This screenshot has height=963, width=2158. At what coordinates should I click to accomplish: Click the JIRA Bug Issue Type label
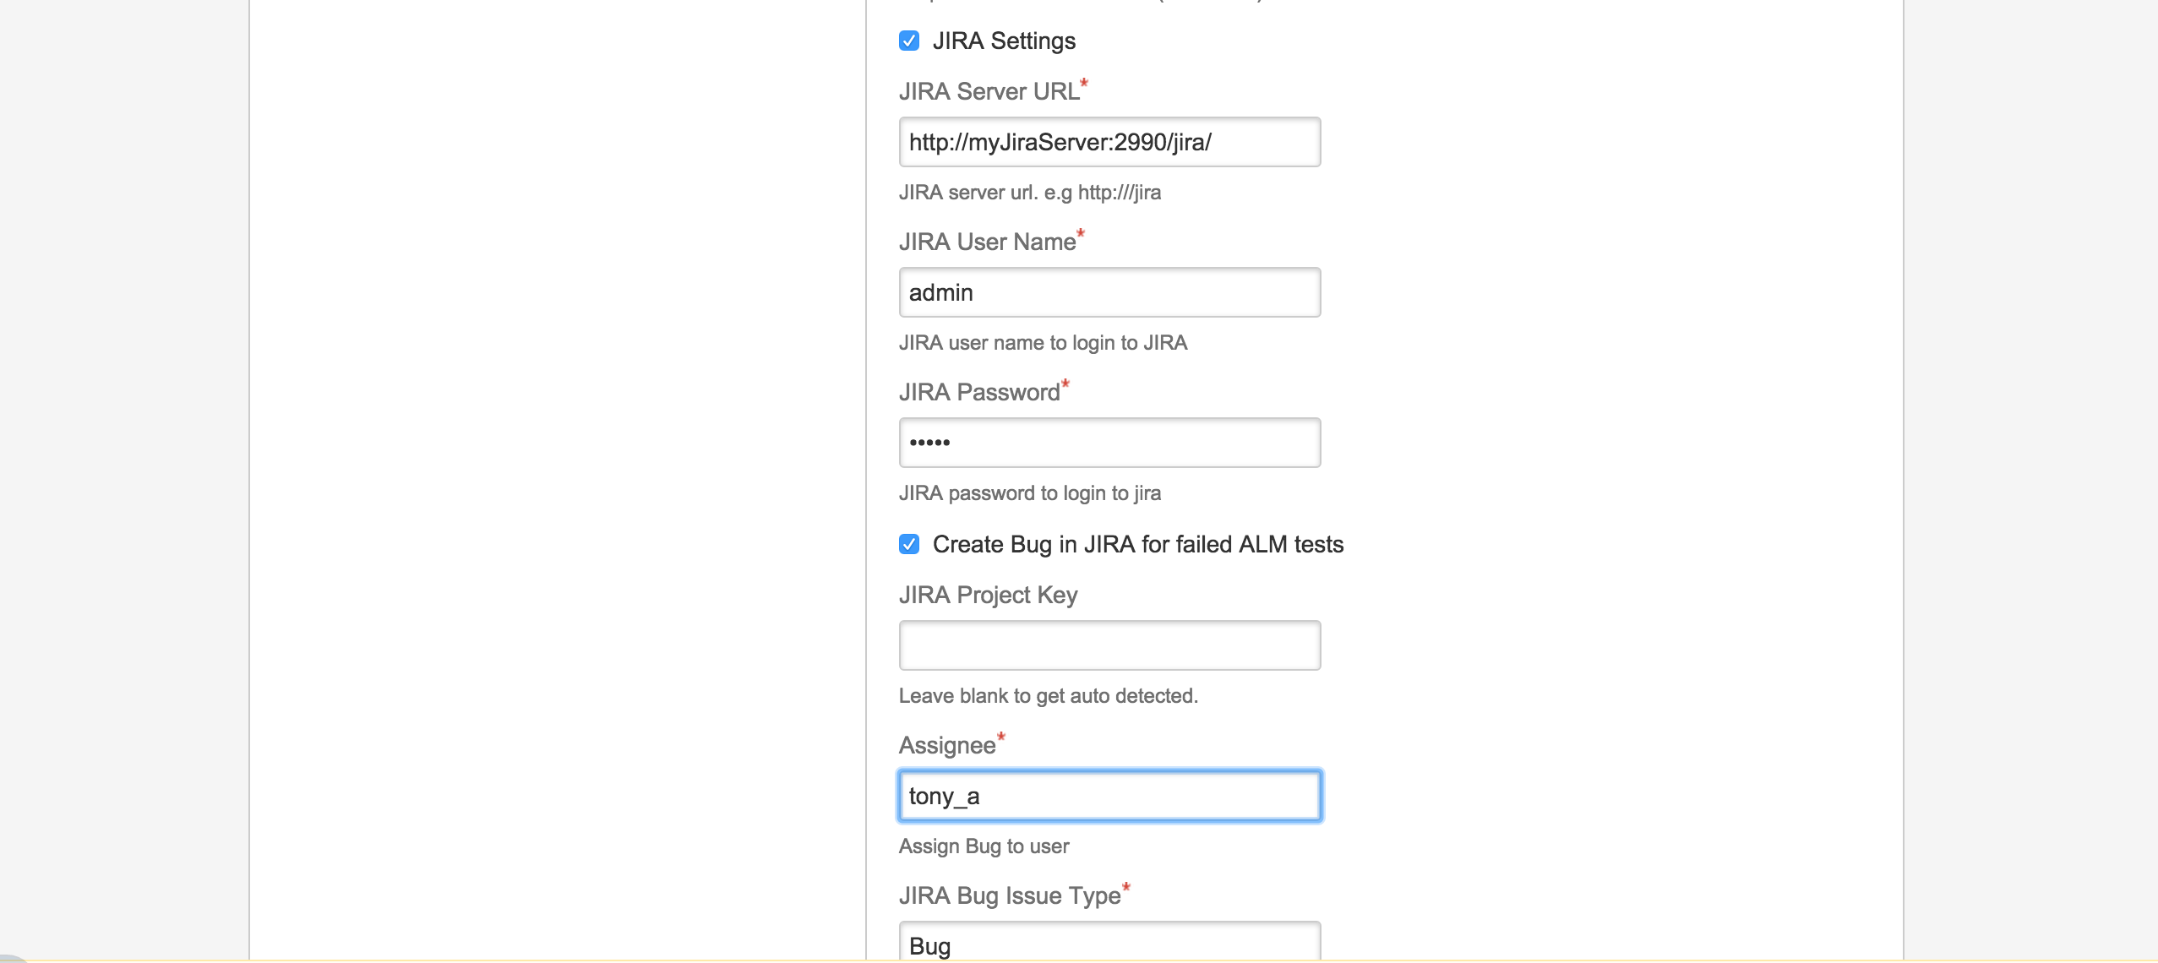coord(1009,895)
